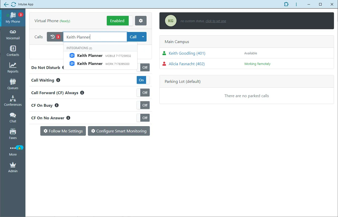
Task: Select Keith Planner's mobile number from suggestions
Action: tap(100, 56)
